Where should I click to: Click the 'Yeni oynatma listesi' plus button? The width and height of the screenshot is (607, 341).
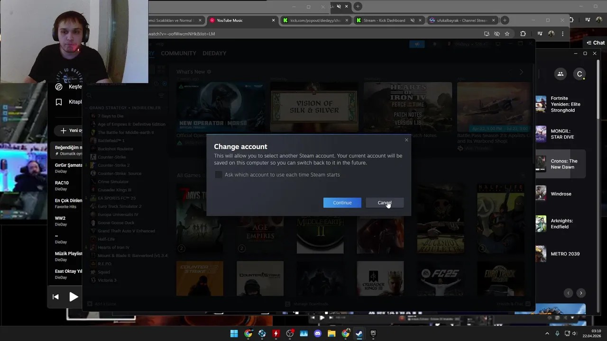click(63, 130)
